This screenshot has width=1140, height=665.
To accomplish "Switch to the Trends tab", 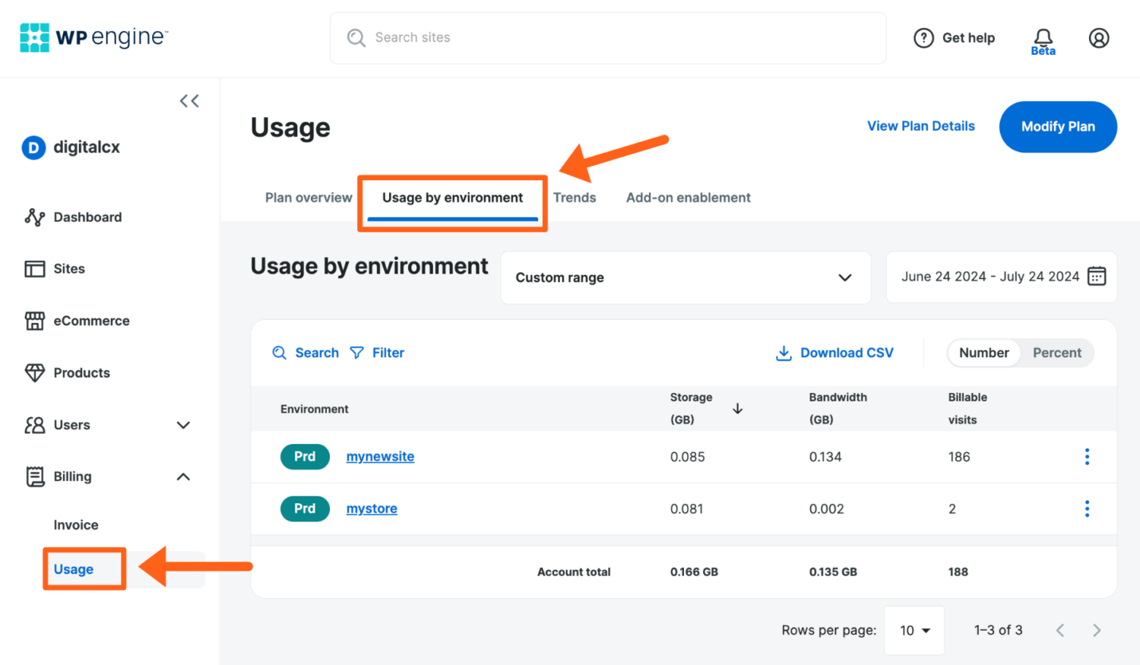I will click(x=575, y=198).
